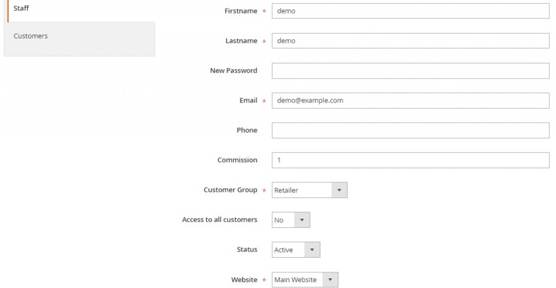This screenshot has width=556, height=288.
Task: Select the Email input containing demo@example.com
Action: pyautogui.click(x=410, y=100)
